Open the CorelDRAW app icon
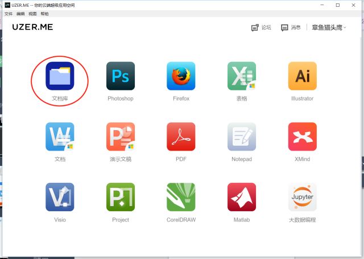Image resolution: width=364 pixels, height=259 pixels. [x=181, y=197]
